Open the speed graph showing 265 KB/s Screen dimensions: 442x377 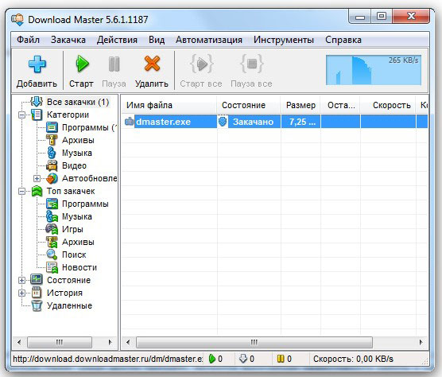pyautogui.click(x=374, y=70)
